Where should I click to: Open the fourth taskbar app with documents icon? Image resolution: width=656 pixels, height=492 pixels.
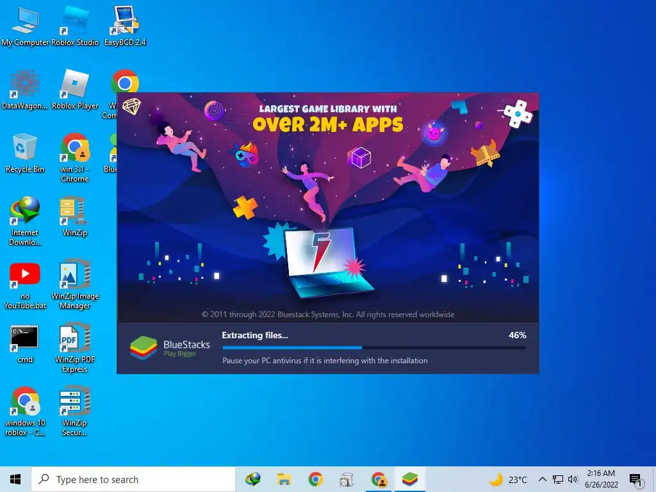point(347,479)
